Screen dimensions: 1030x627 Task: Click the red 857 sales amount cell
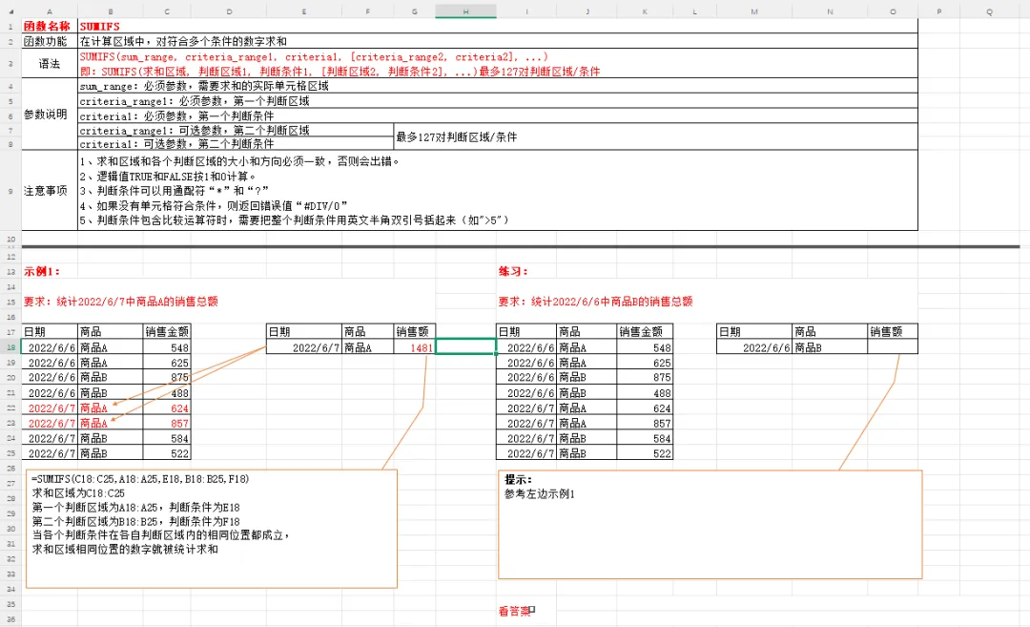pos(167,424)
